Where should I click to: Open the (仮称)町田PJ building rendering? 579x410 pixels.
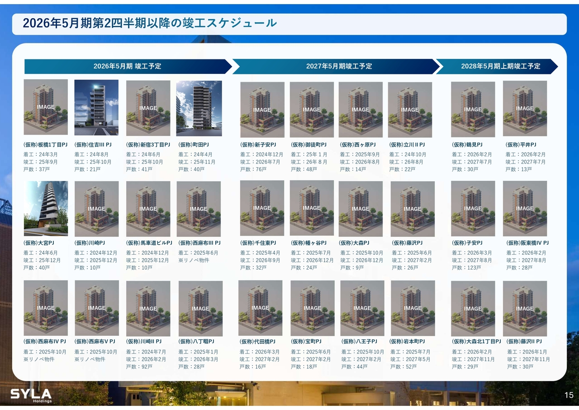tap(199, 108)
